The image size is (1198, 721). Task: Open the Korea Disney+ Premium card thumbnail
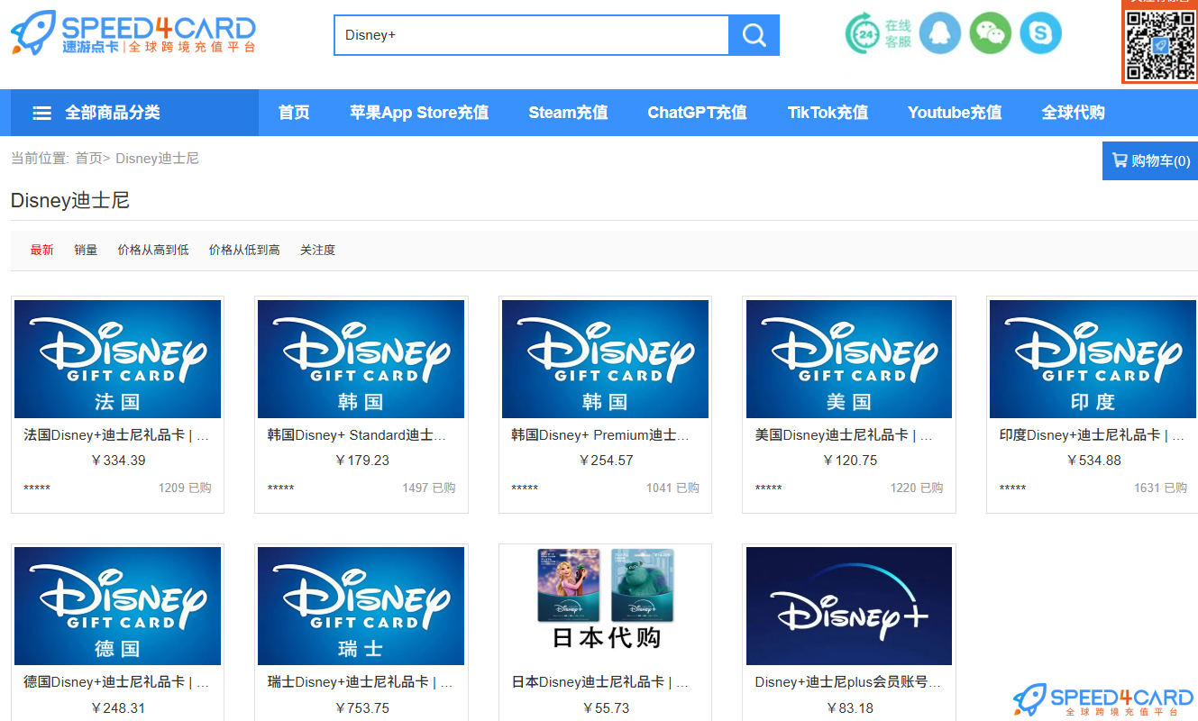[605, 359]
